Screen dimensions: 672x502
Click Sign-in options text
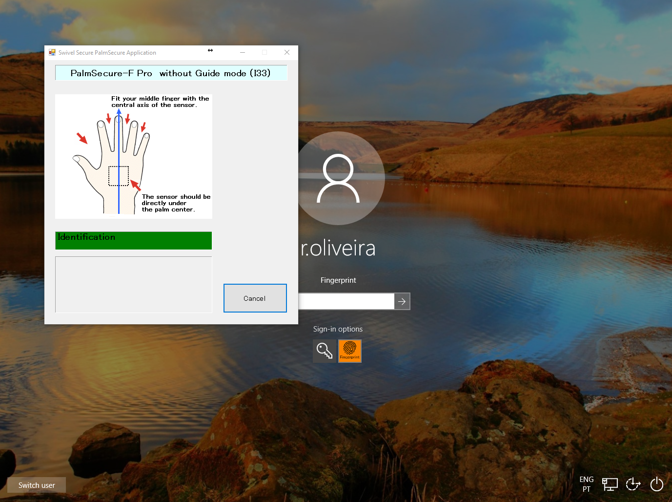click(x=338, y=329)
